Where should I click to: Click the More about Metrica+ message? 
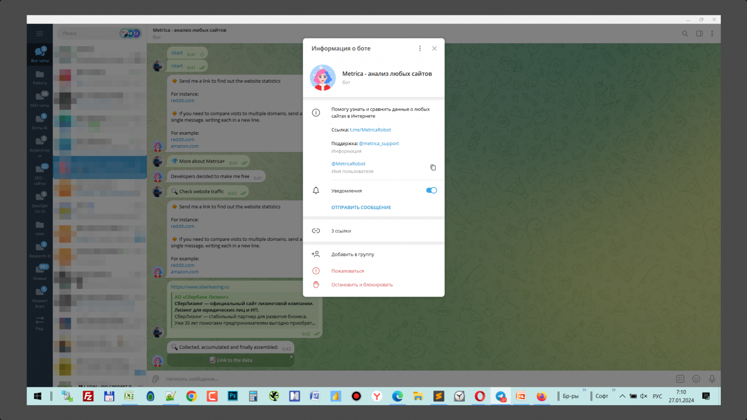[208, 161]
